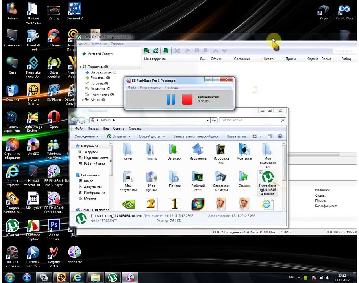Select the Рабочий стол folder in file pane
This screenshot has height=283, width=359.
[x=198, y=181]
